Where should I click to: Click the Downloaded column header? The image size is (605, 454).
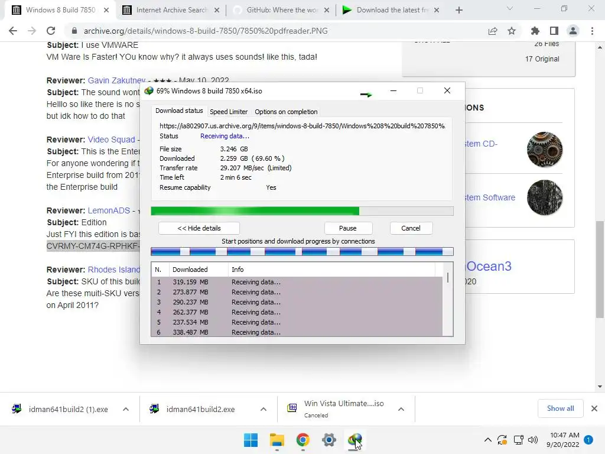[199, 270]
